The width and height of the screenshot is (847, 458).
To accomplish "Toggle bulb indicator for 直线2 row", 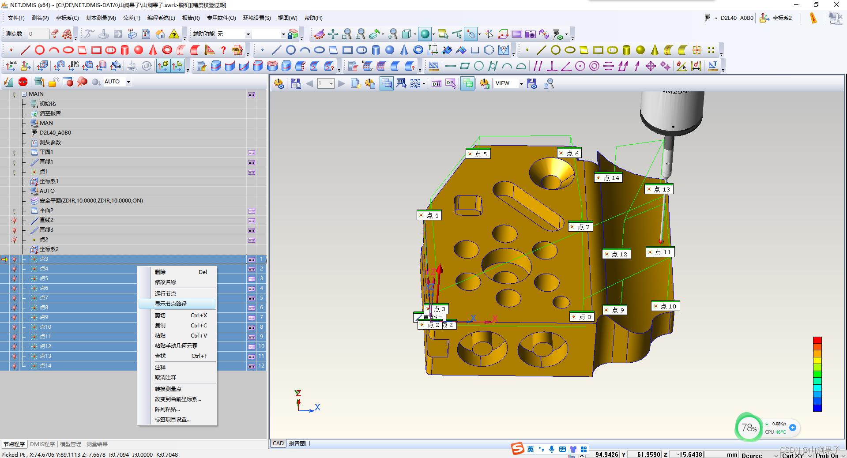I will click(14, 220).
